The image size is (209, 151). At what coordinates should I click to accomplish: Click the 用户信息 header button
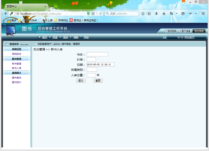[185, 31]
